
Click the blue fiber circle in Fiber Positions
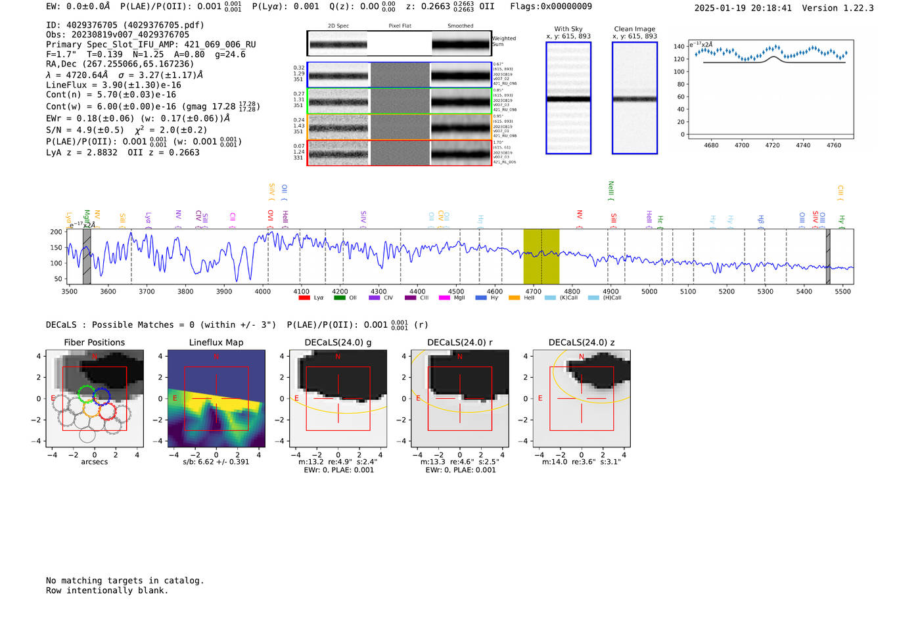point(101,395)
